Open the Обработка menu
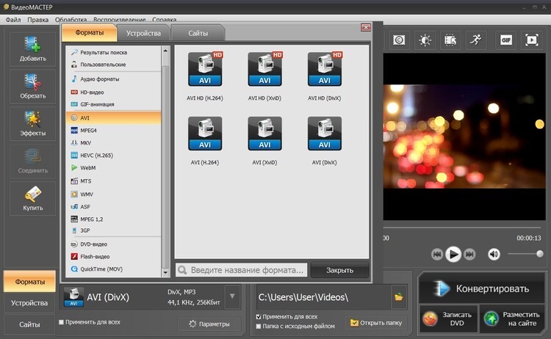Screen dimensions: 551x339 [71, 20]
